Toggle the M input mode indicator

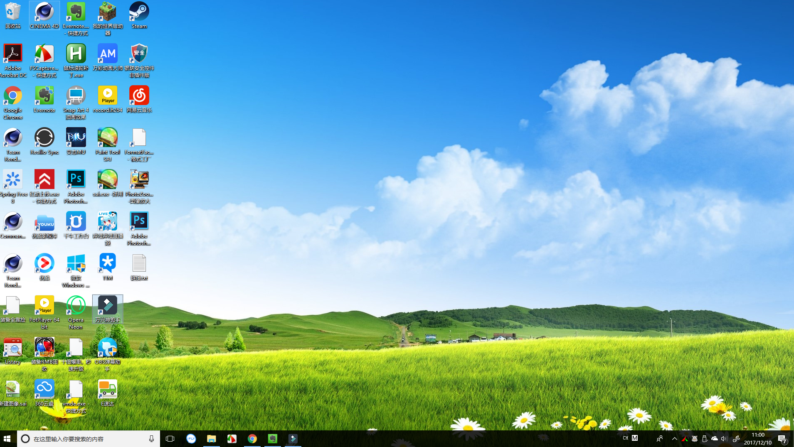tap(635, 438)
